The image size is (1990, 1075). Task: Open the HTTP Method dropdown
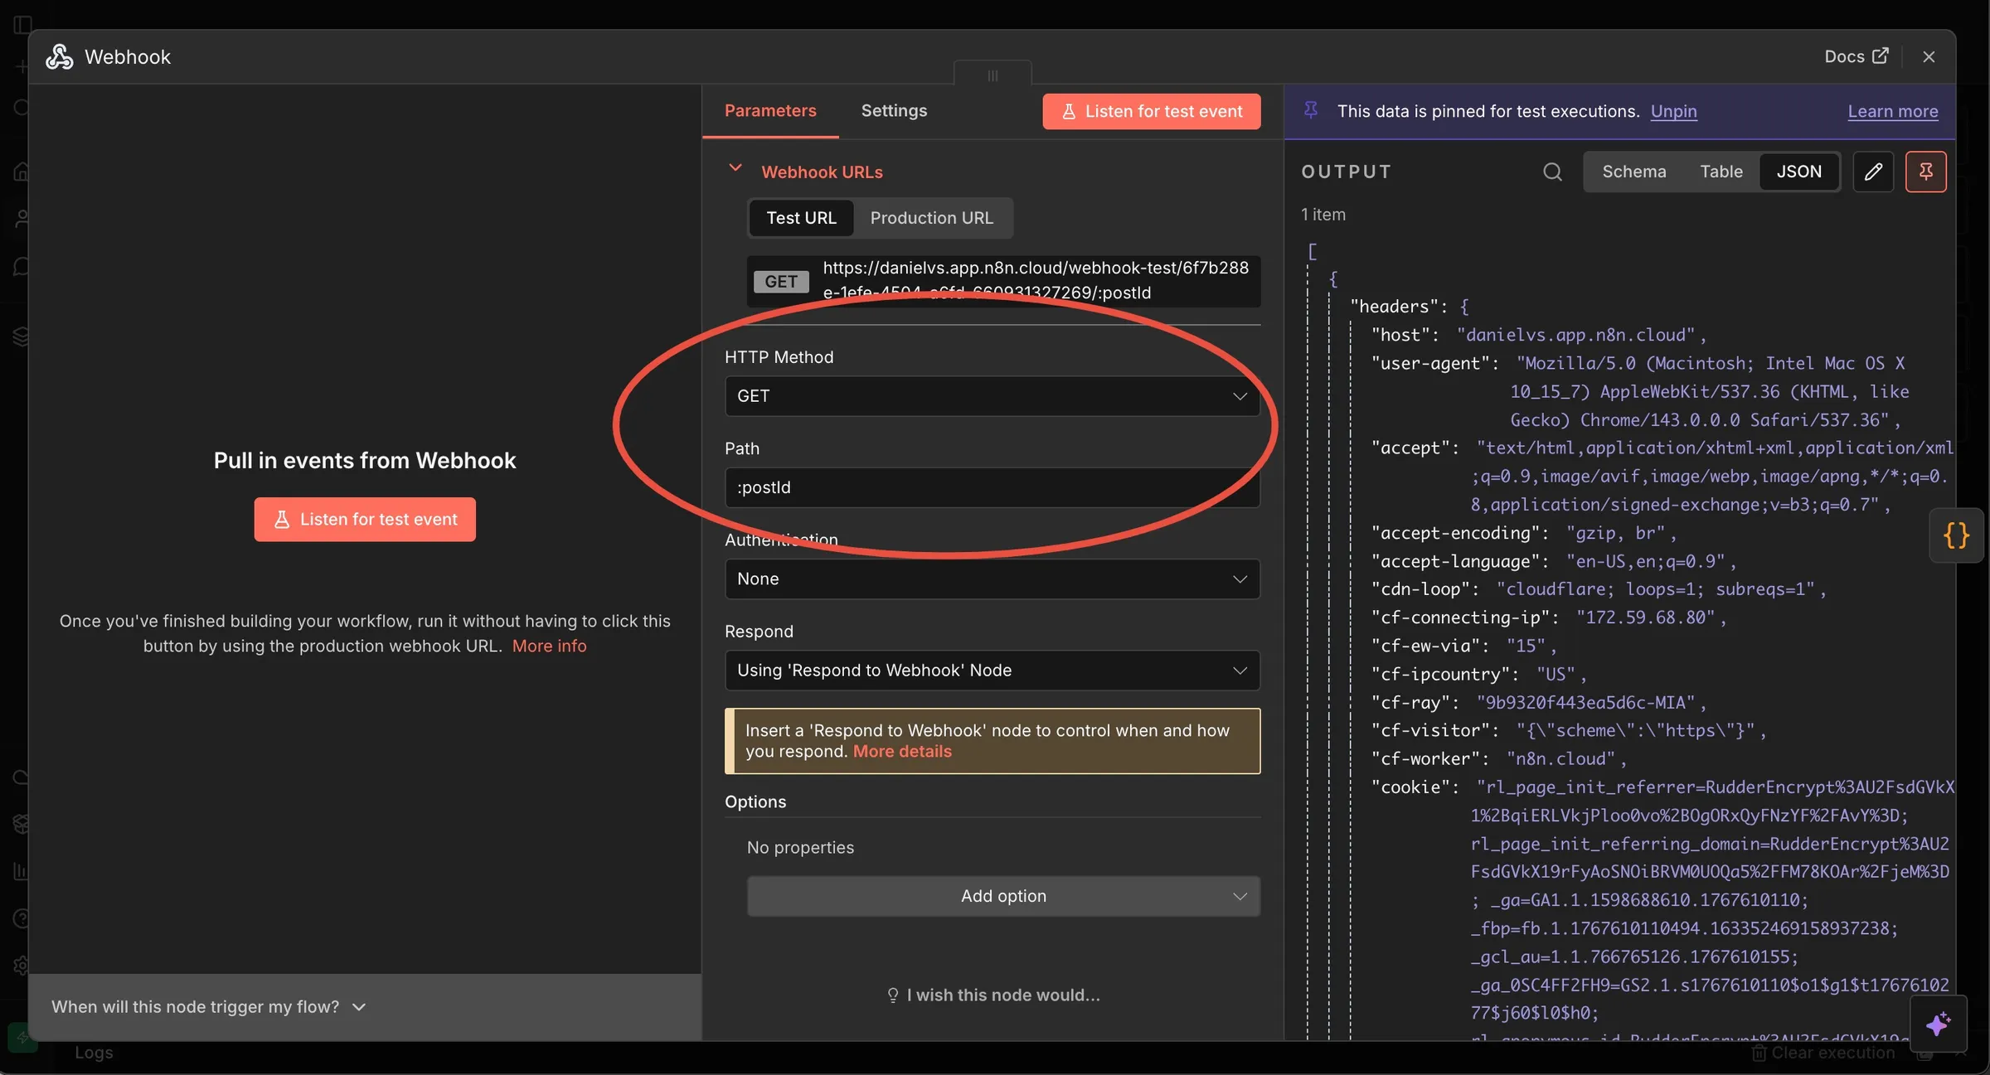coord(993,396)
